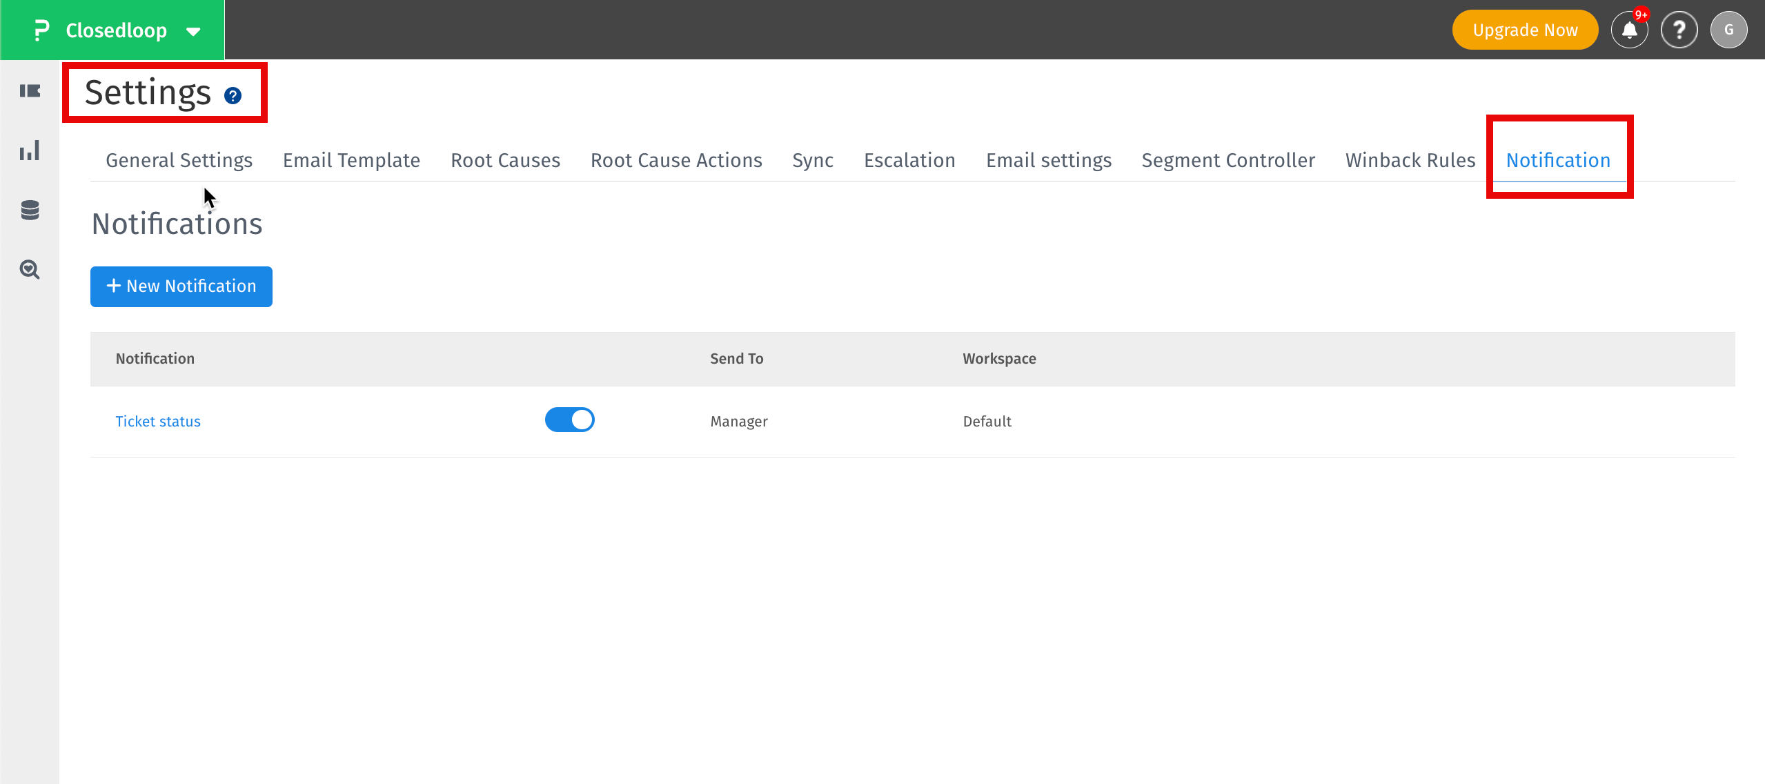
Task: Open the Ticket status notification link
Action: [x=157, y=421]
